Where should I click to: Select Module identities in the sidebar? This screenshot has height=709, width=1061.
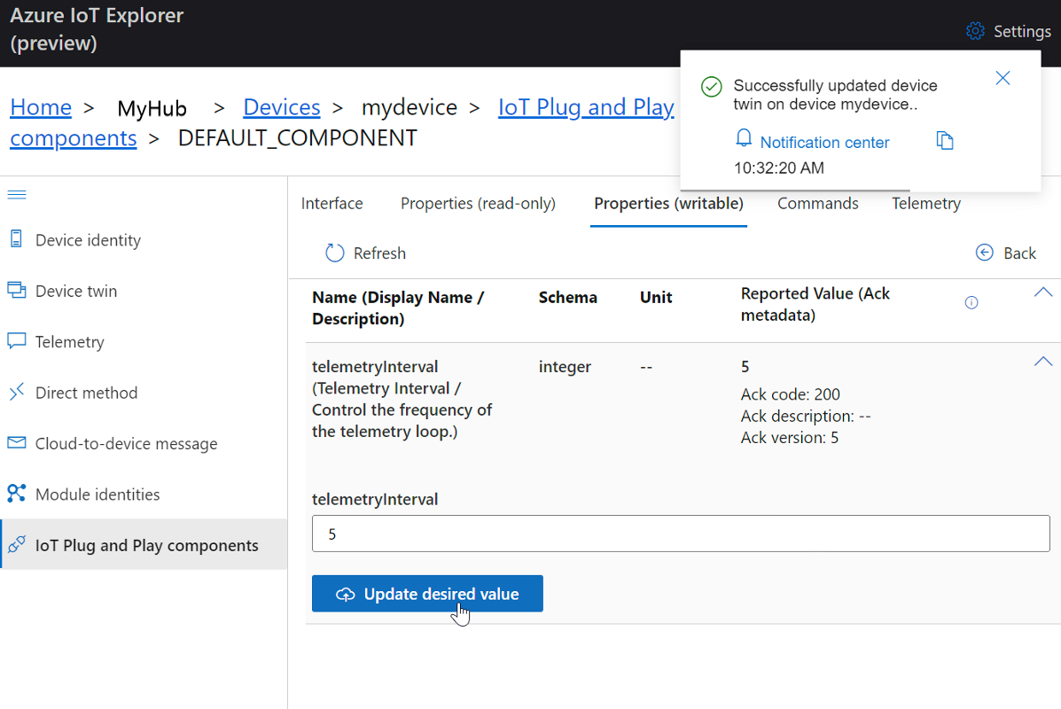(98, 494)
